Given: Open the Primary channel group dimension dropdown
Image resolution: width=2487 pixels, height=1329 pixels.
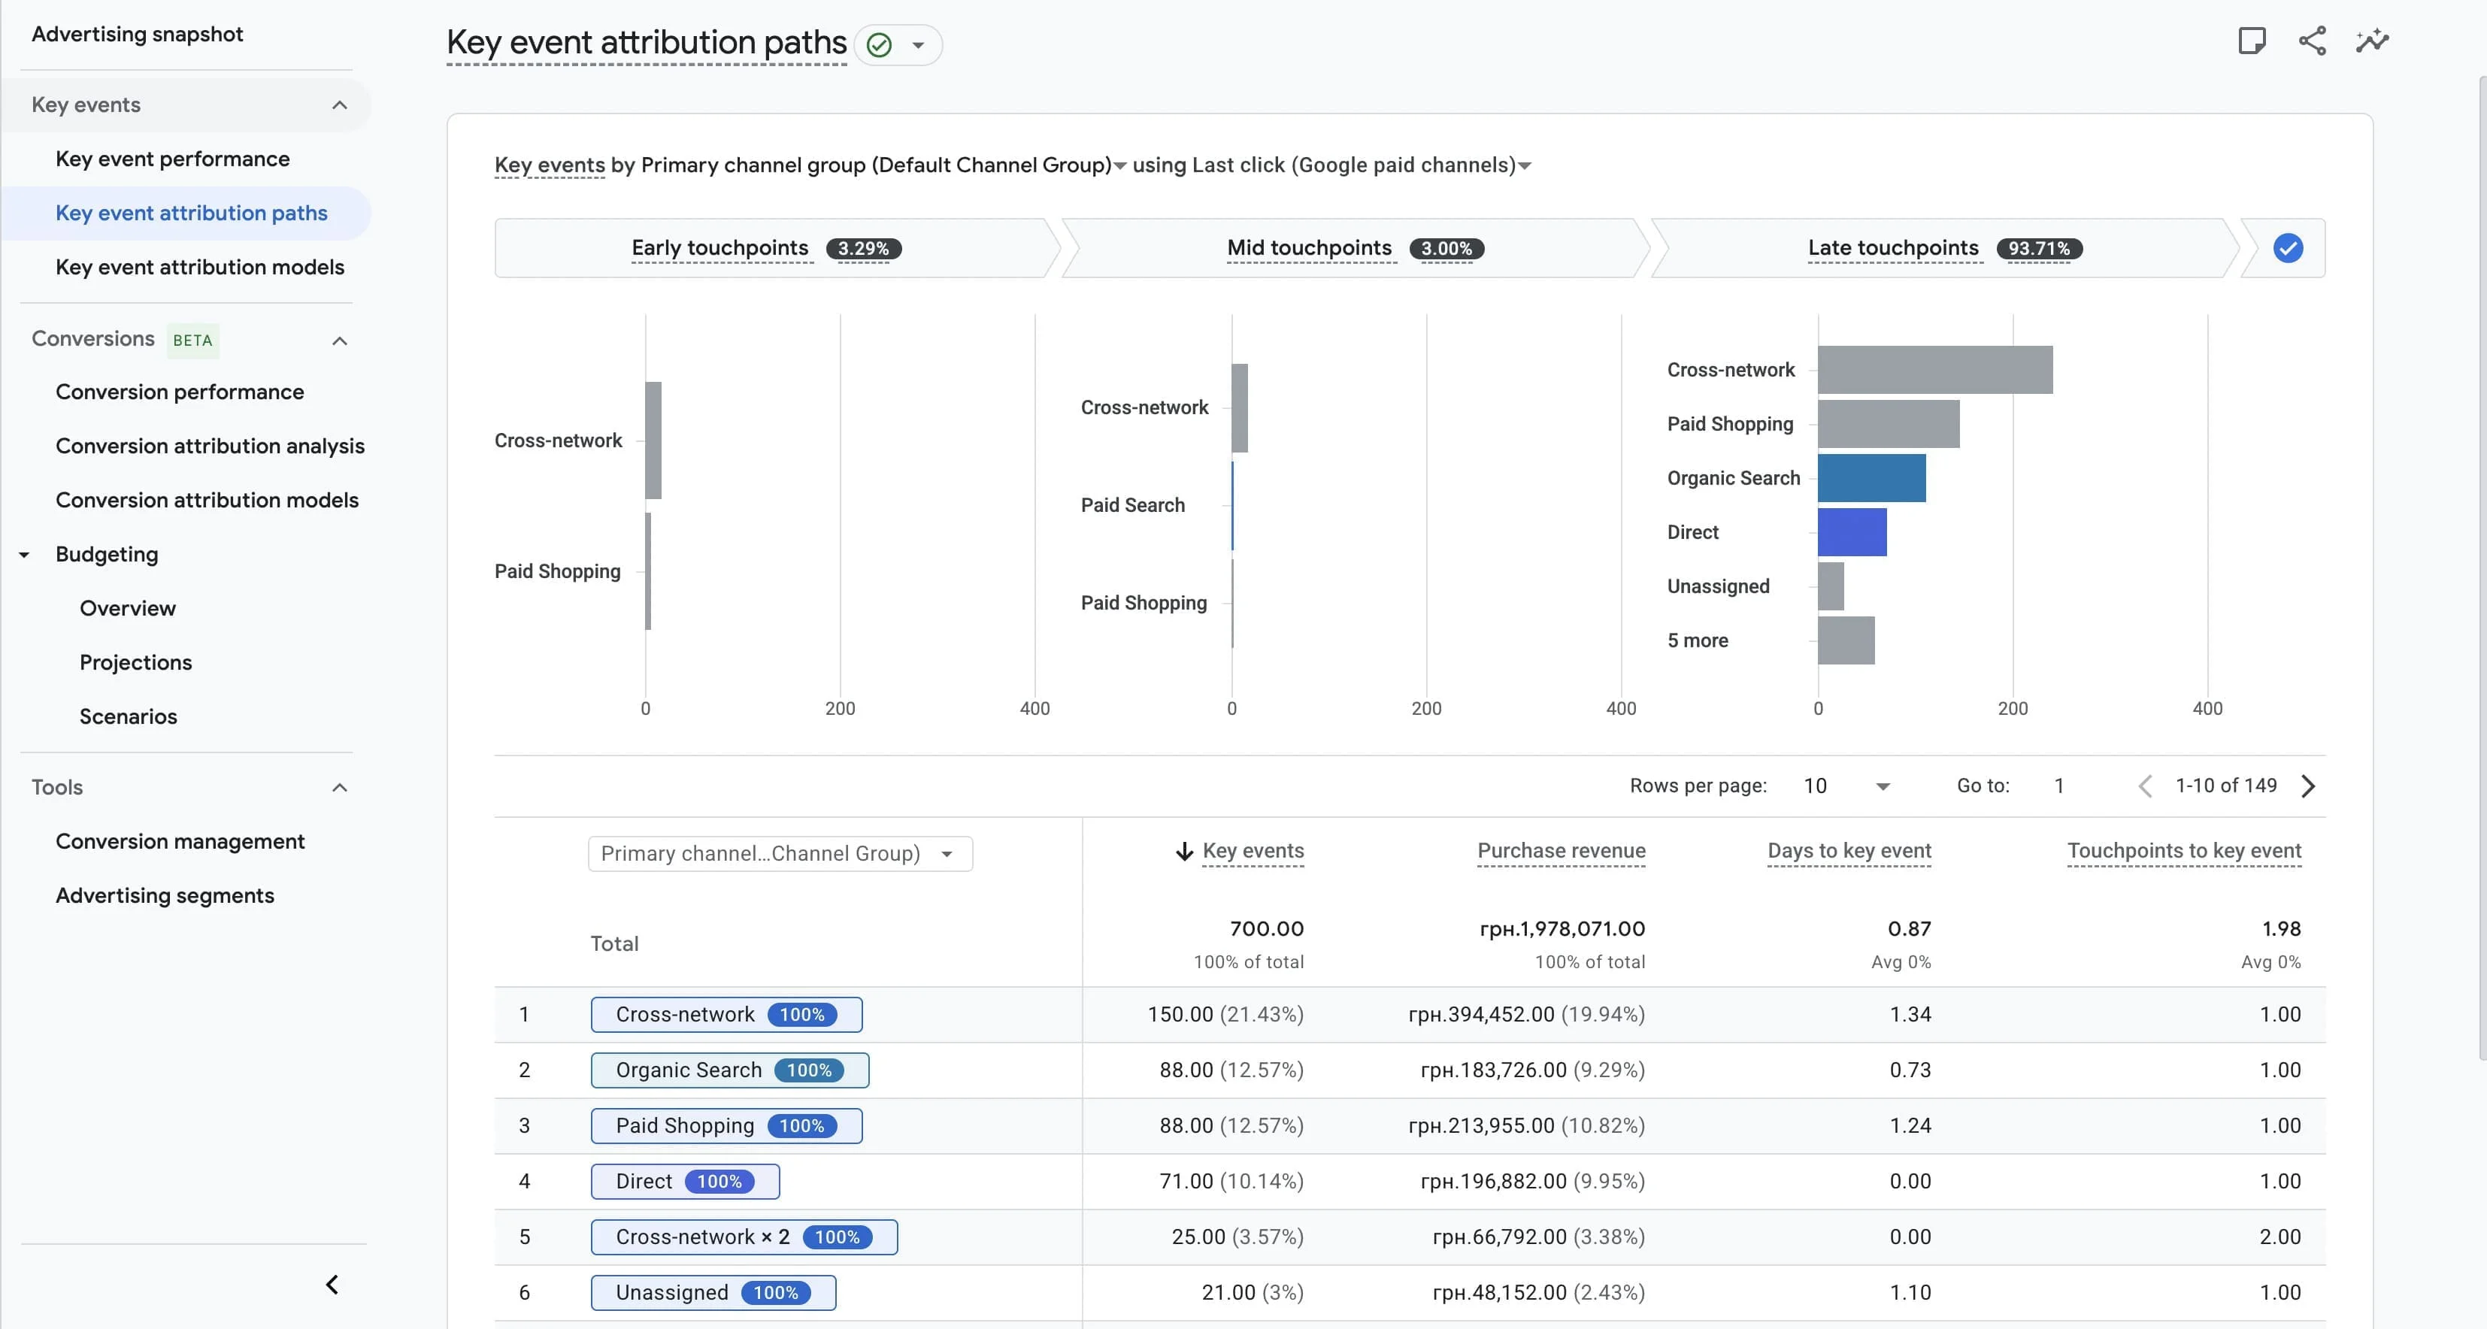Looking at the screenshot, I should pos(1120,166).
